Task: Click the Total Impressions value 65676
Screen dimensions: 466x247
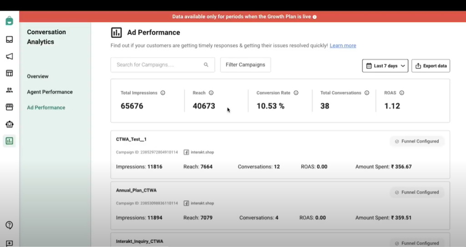Action: [x=132, y=106]
